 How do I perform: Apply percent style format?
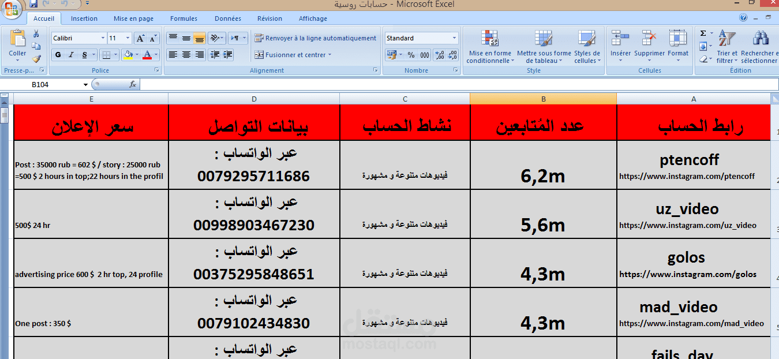coord(411,55)
